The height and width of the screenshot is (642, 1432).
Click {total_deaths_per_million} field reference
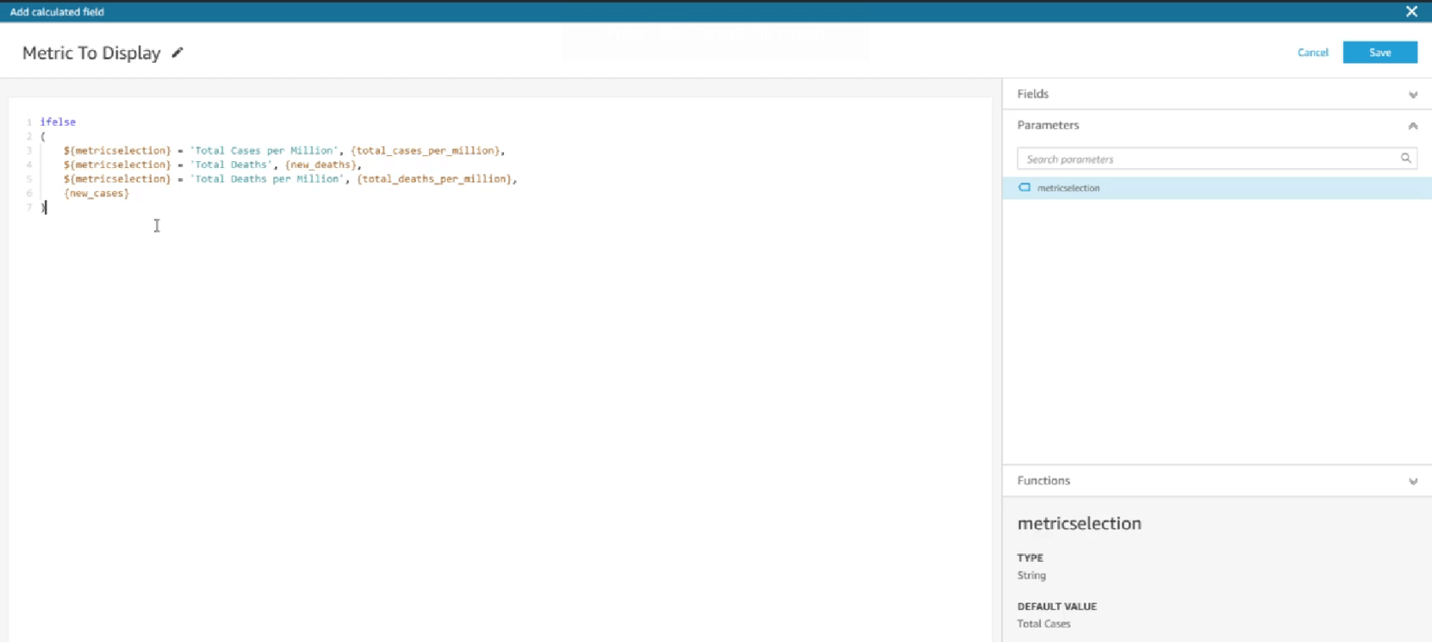click(434, 178)
